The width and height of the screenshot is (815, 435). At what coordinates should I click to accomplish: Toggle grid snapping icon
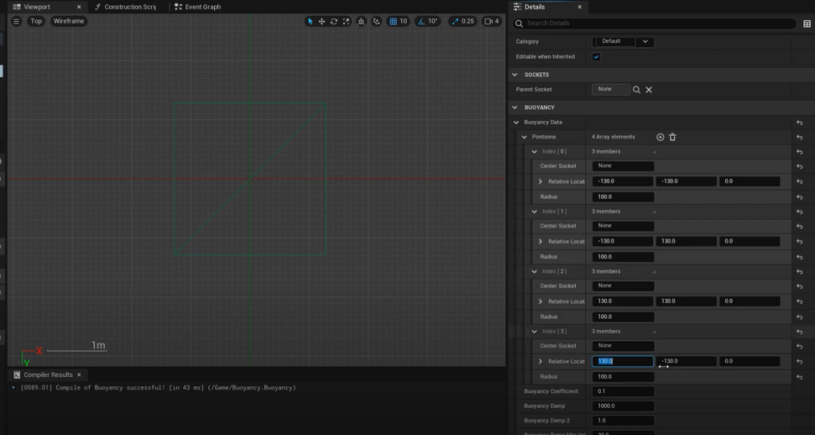click(393, 21)
